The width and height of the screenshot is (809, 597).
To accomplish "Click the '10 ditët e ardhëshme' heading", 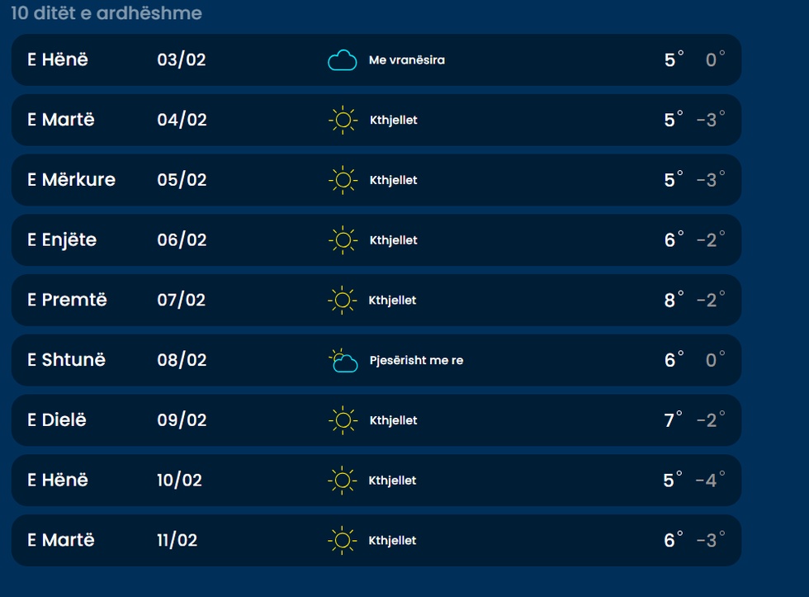I will (x=106, y=14).
